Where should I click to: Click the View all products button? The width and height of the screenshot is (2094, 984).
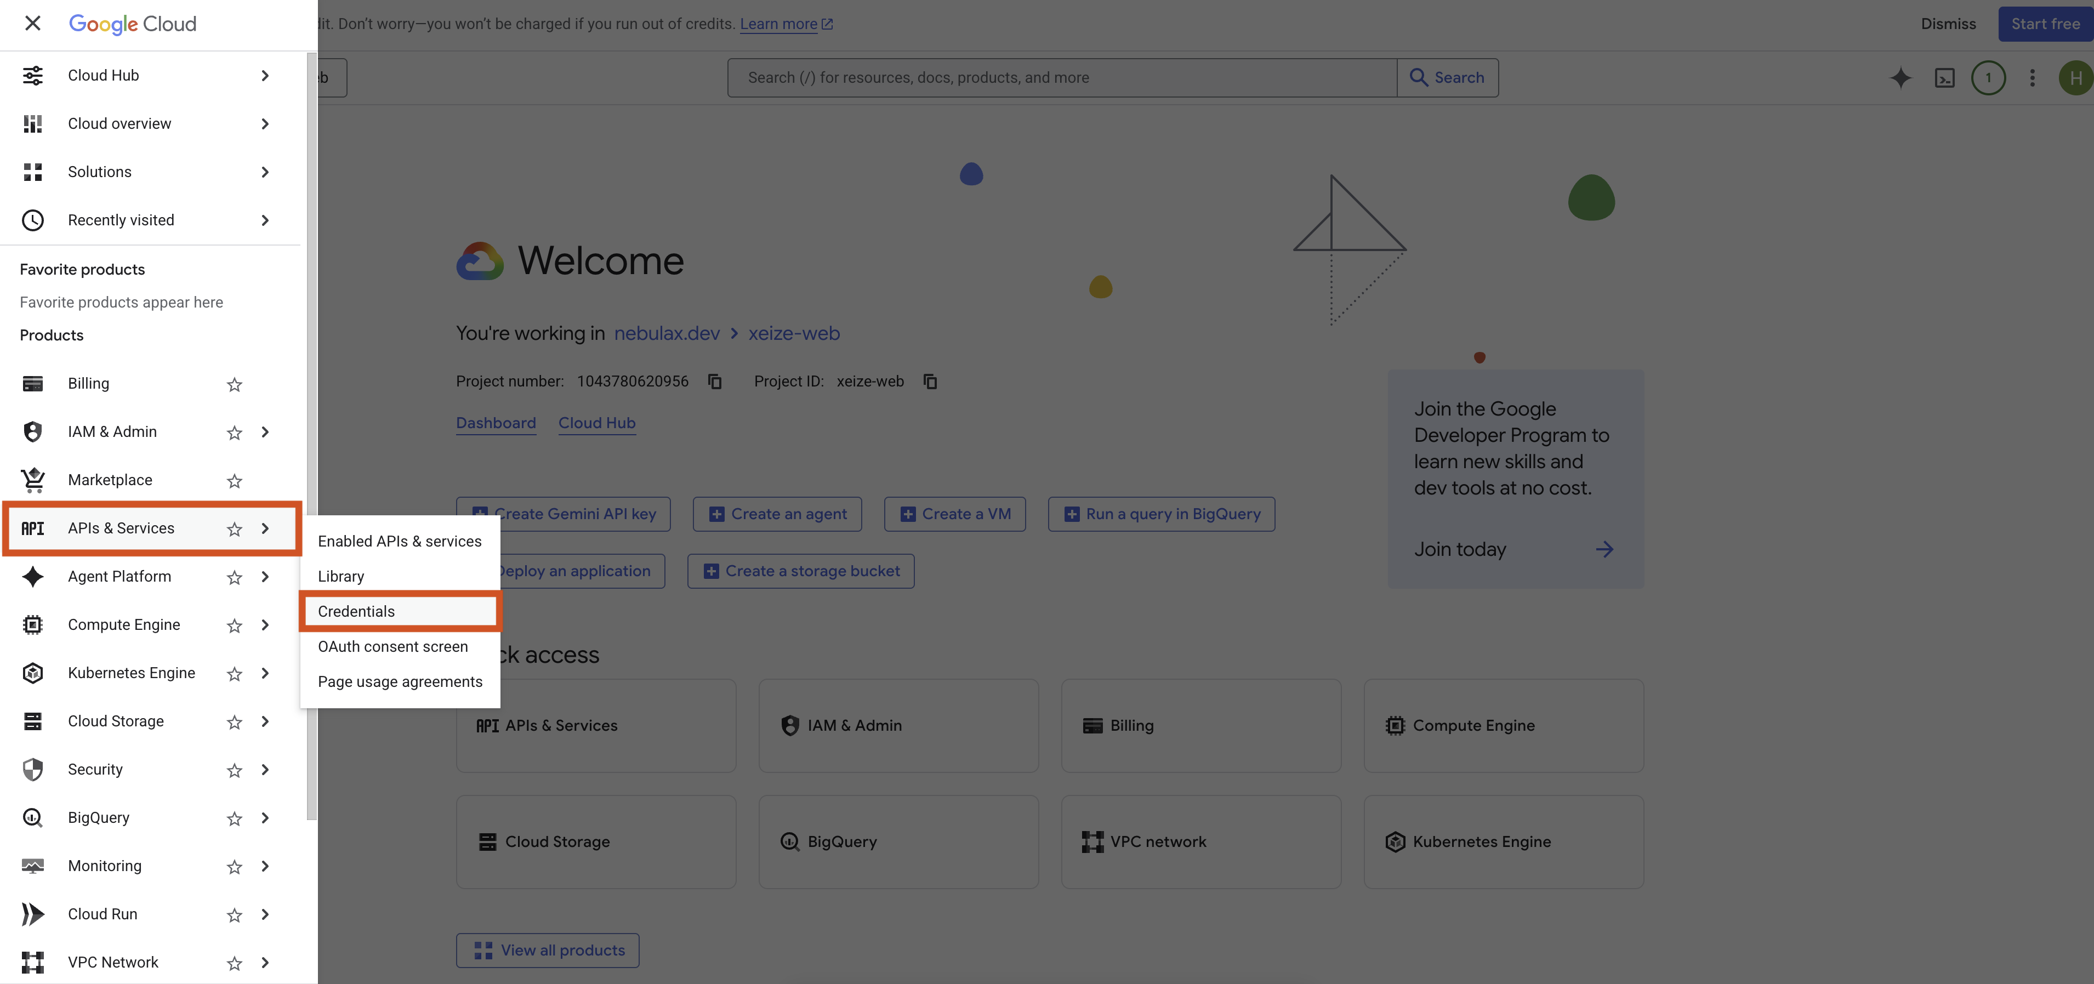pyautogui.click(x=548, y=951)
